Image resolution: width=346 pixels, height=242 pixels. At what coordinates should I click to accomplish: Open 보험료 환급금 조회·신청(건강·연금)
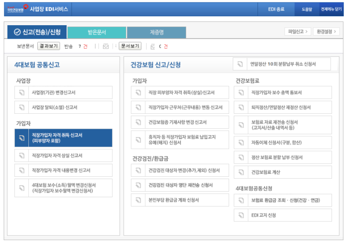coord(283,200)
